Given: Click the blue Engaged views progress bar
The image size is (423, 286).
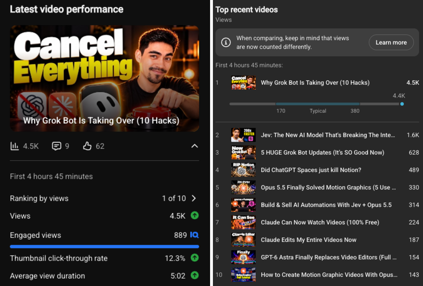Looking at the screenshot, I should (104, 247).
